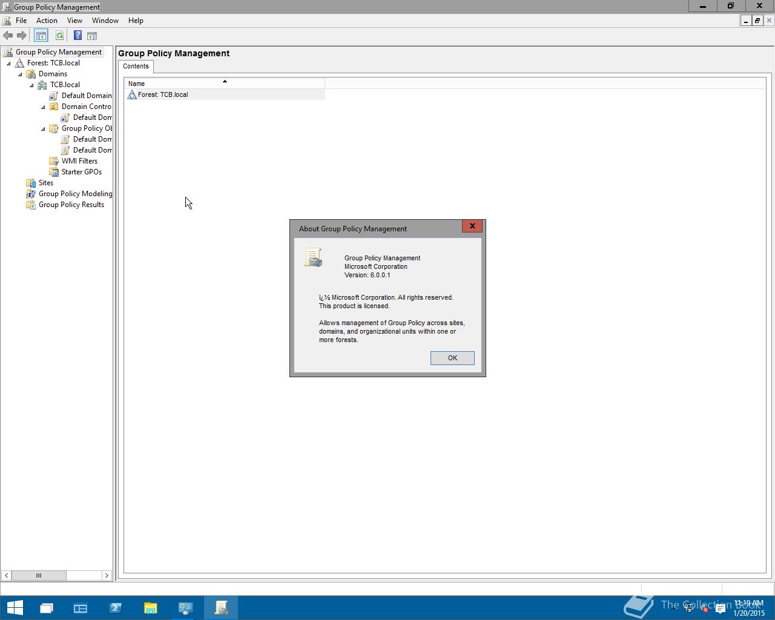Select the Group Policy Management root node
This screenshot has height=620, width=775.
pos(58,52)
